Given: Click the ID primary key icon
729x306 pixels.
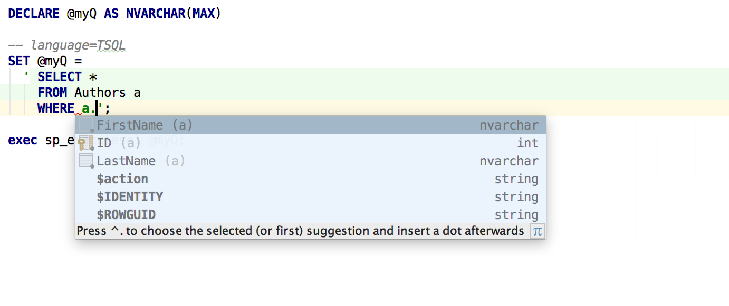Looking at the screenshot, I should (85, 143).
